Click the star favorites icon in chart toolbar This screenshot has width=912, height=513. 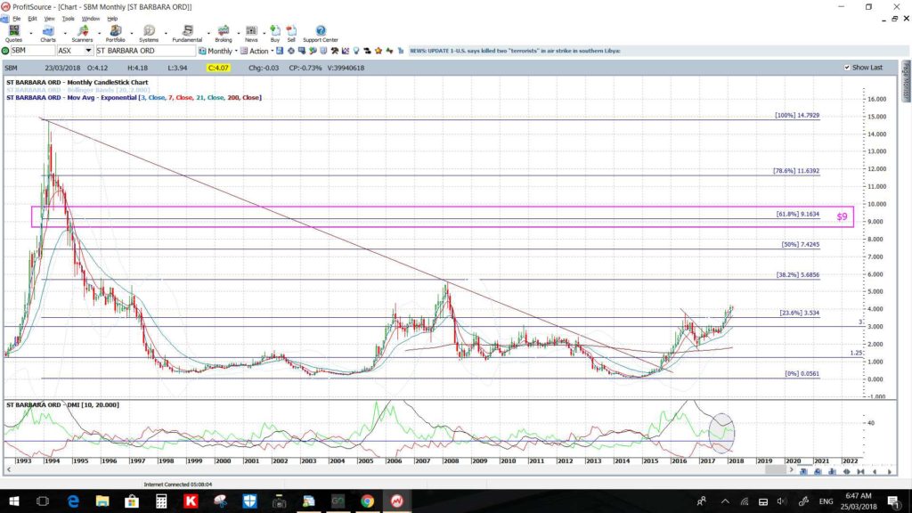tap(378, 51)
